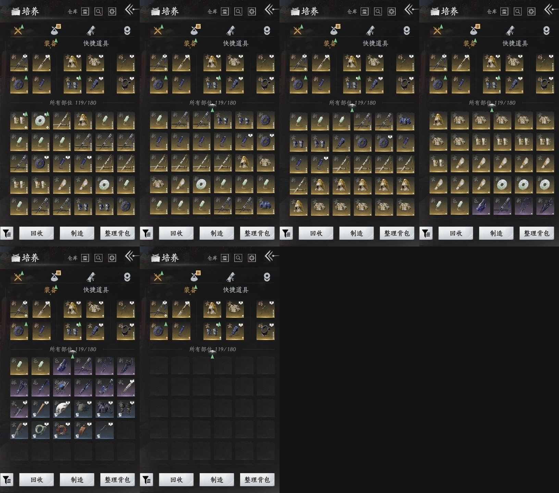Click 整理背包 button in third top panel
559x493 pixels.
pos(397,233)
